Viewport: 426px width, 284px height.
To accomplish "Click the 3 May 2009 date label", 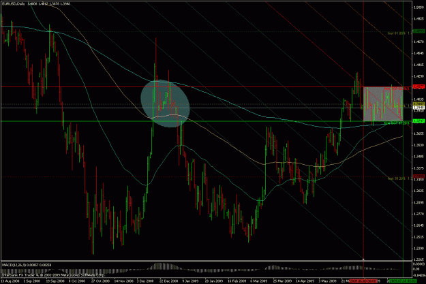I will pyautogui.click(x=327, y=281).
